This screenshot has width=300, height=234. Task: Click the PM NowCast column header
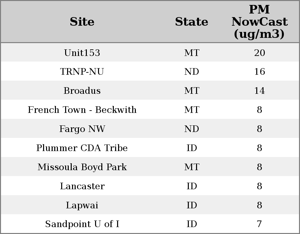click(x=259, y=22)
